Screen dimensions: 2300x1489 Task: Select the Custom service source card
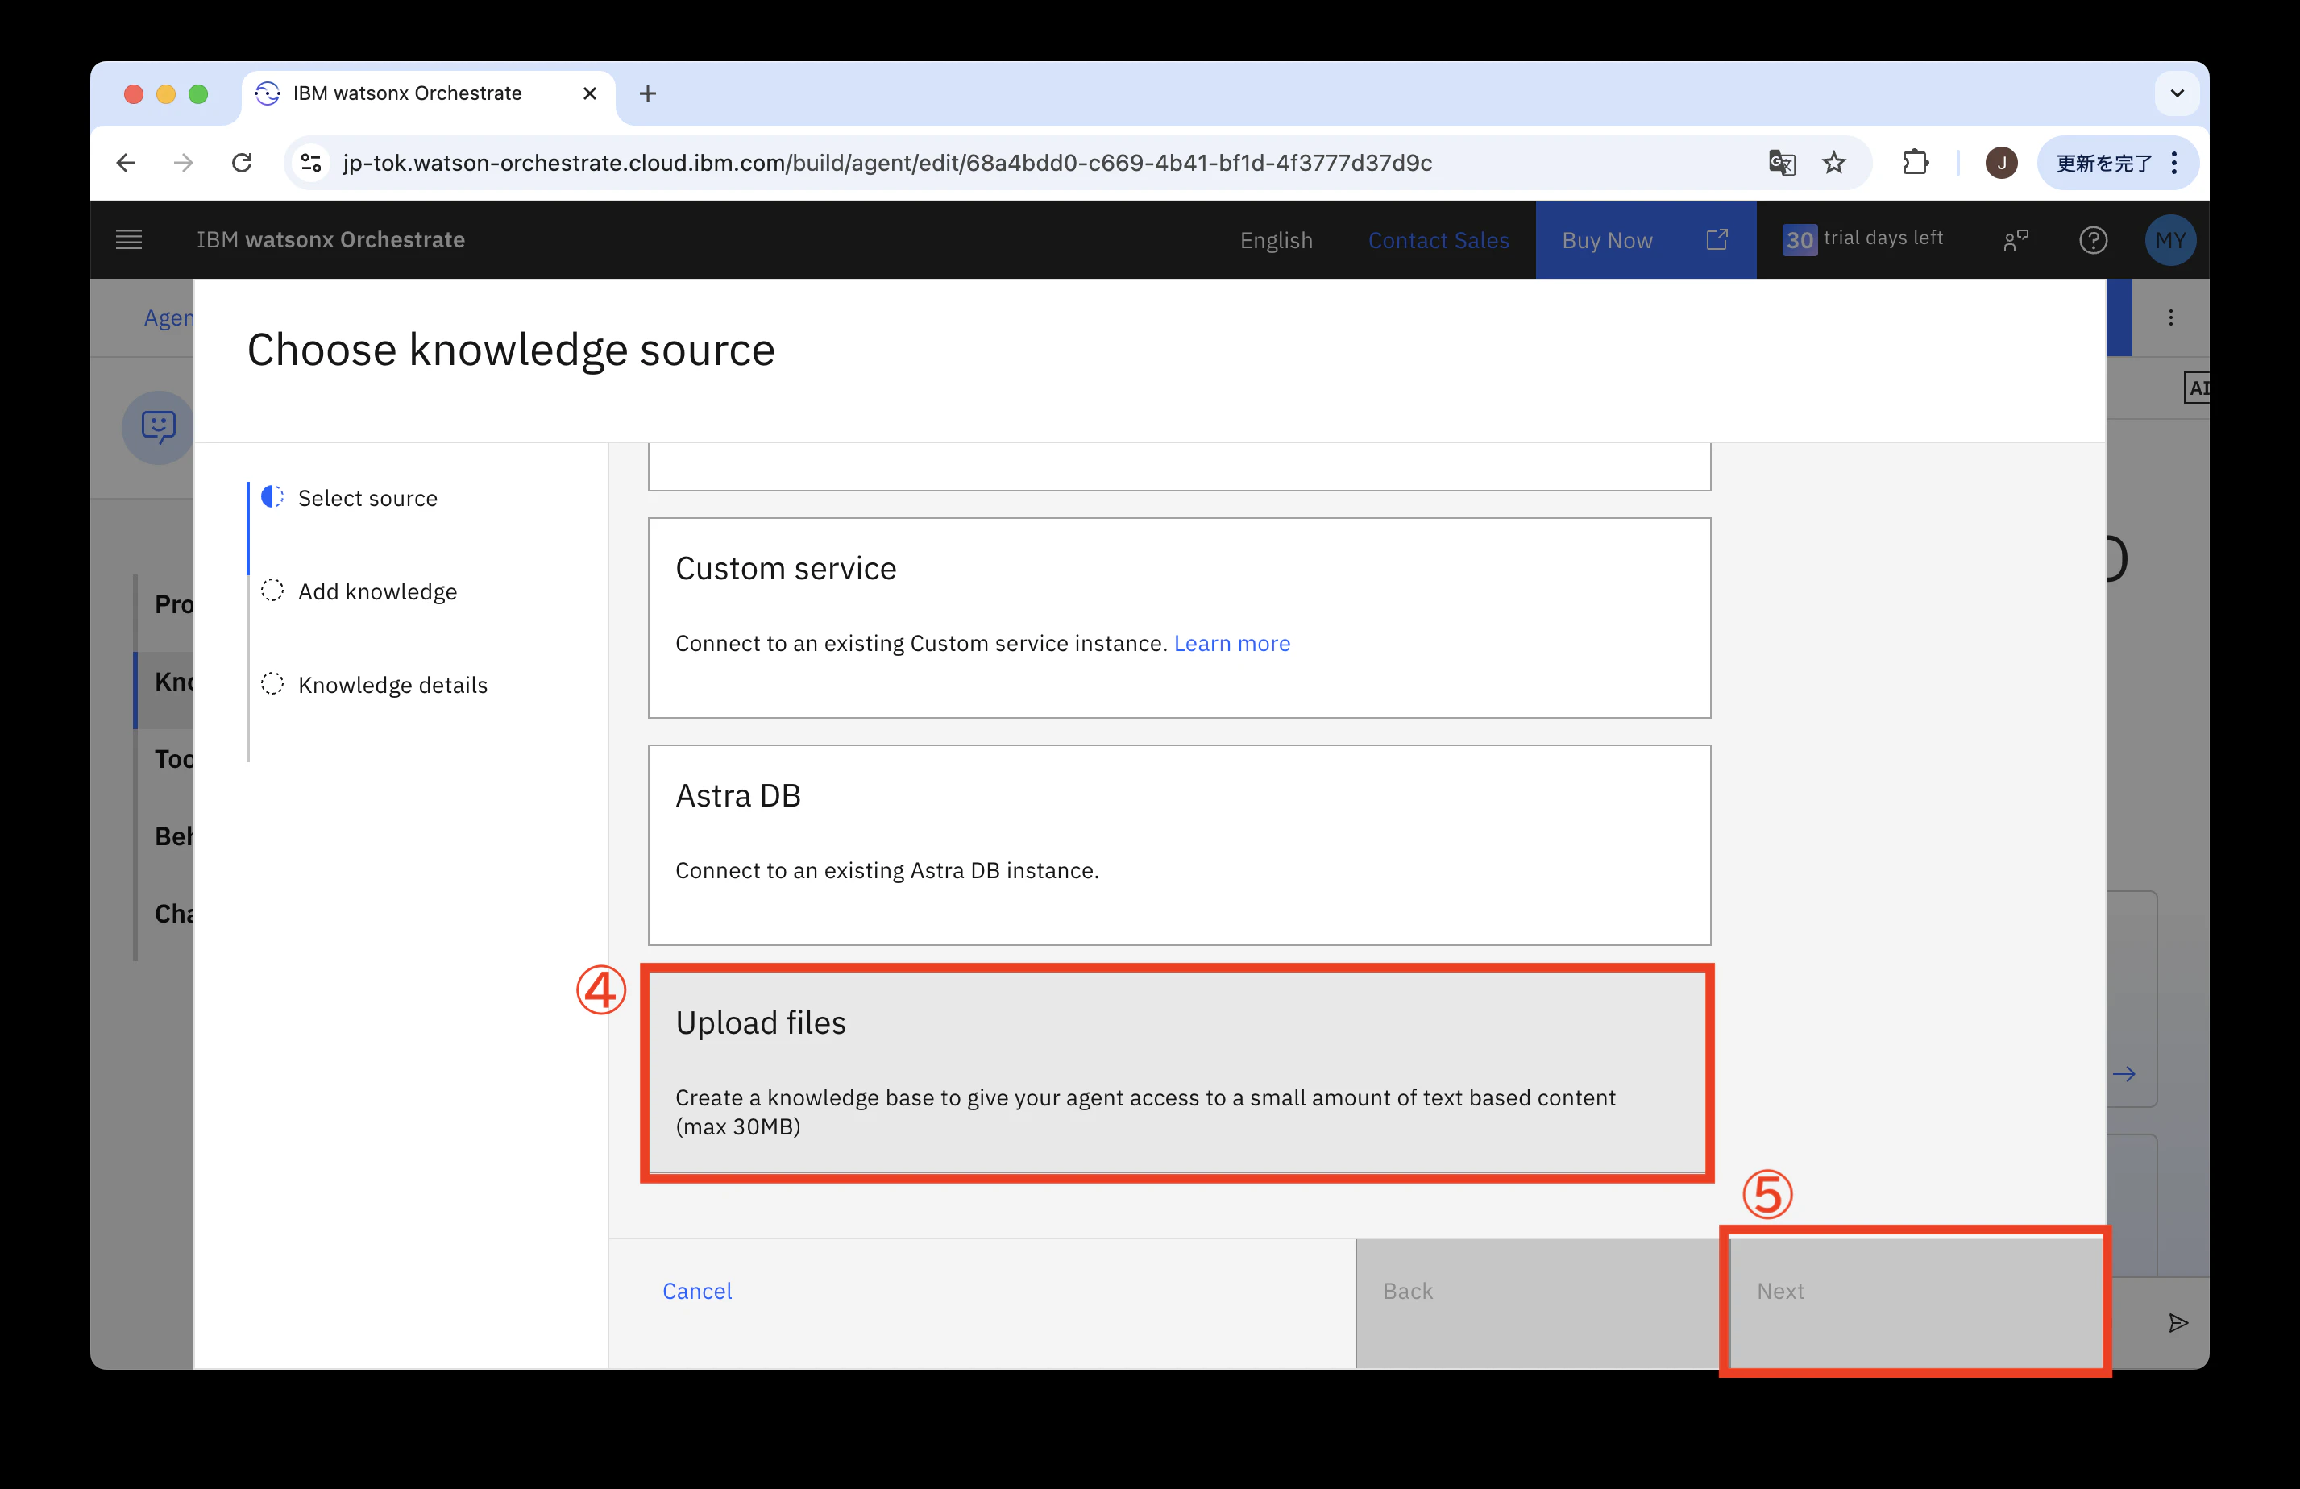click(1178, 617)
